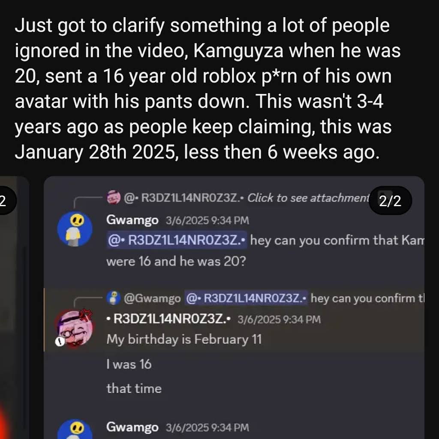Click the @Gwamgo mention in the reply preview

(x=152, y=298)
